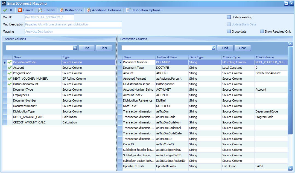Viewport: 295px width, 173px height.
Task: Select the Update If Exists destination row
Action: pyautogui.click(x=203, y=166)
